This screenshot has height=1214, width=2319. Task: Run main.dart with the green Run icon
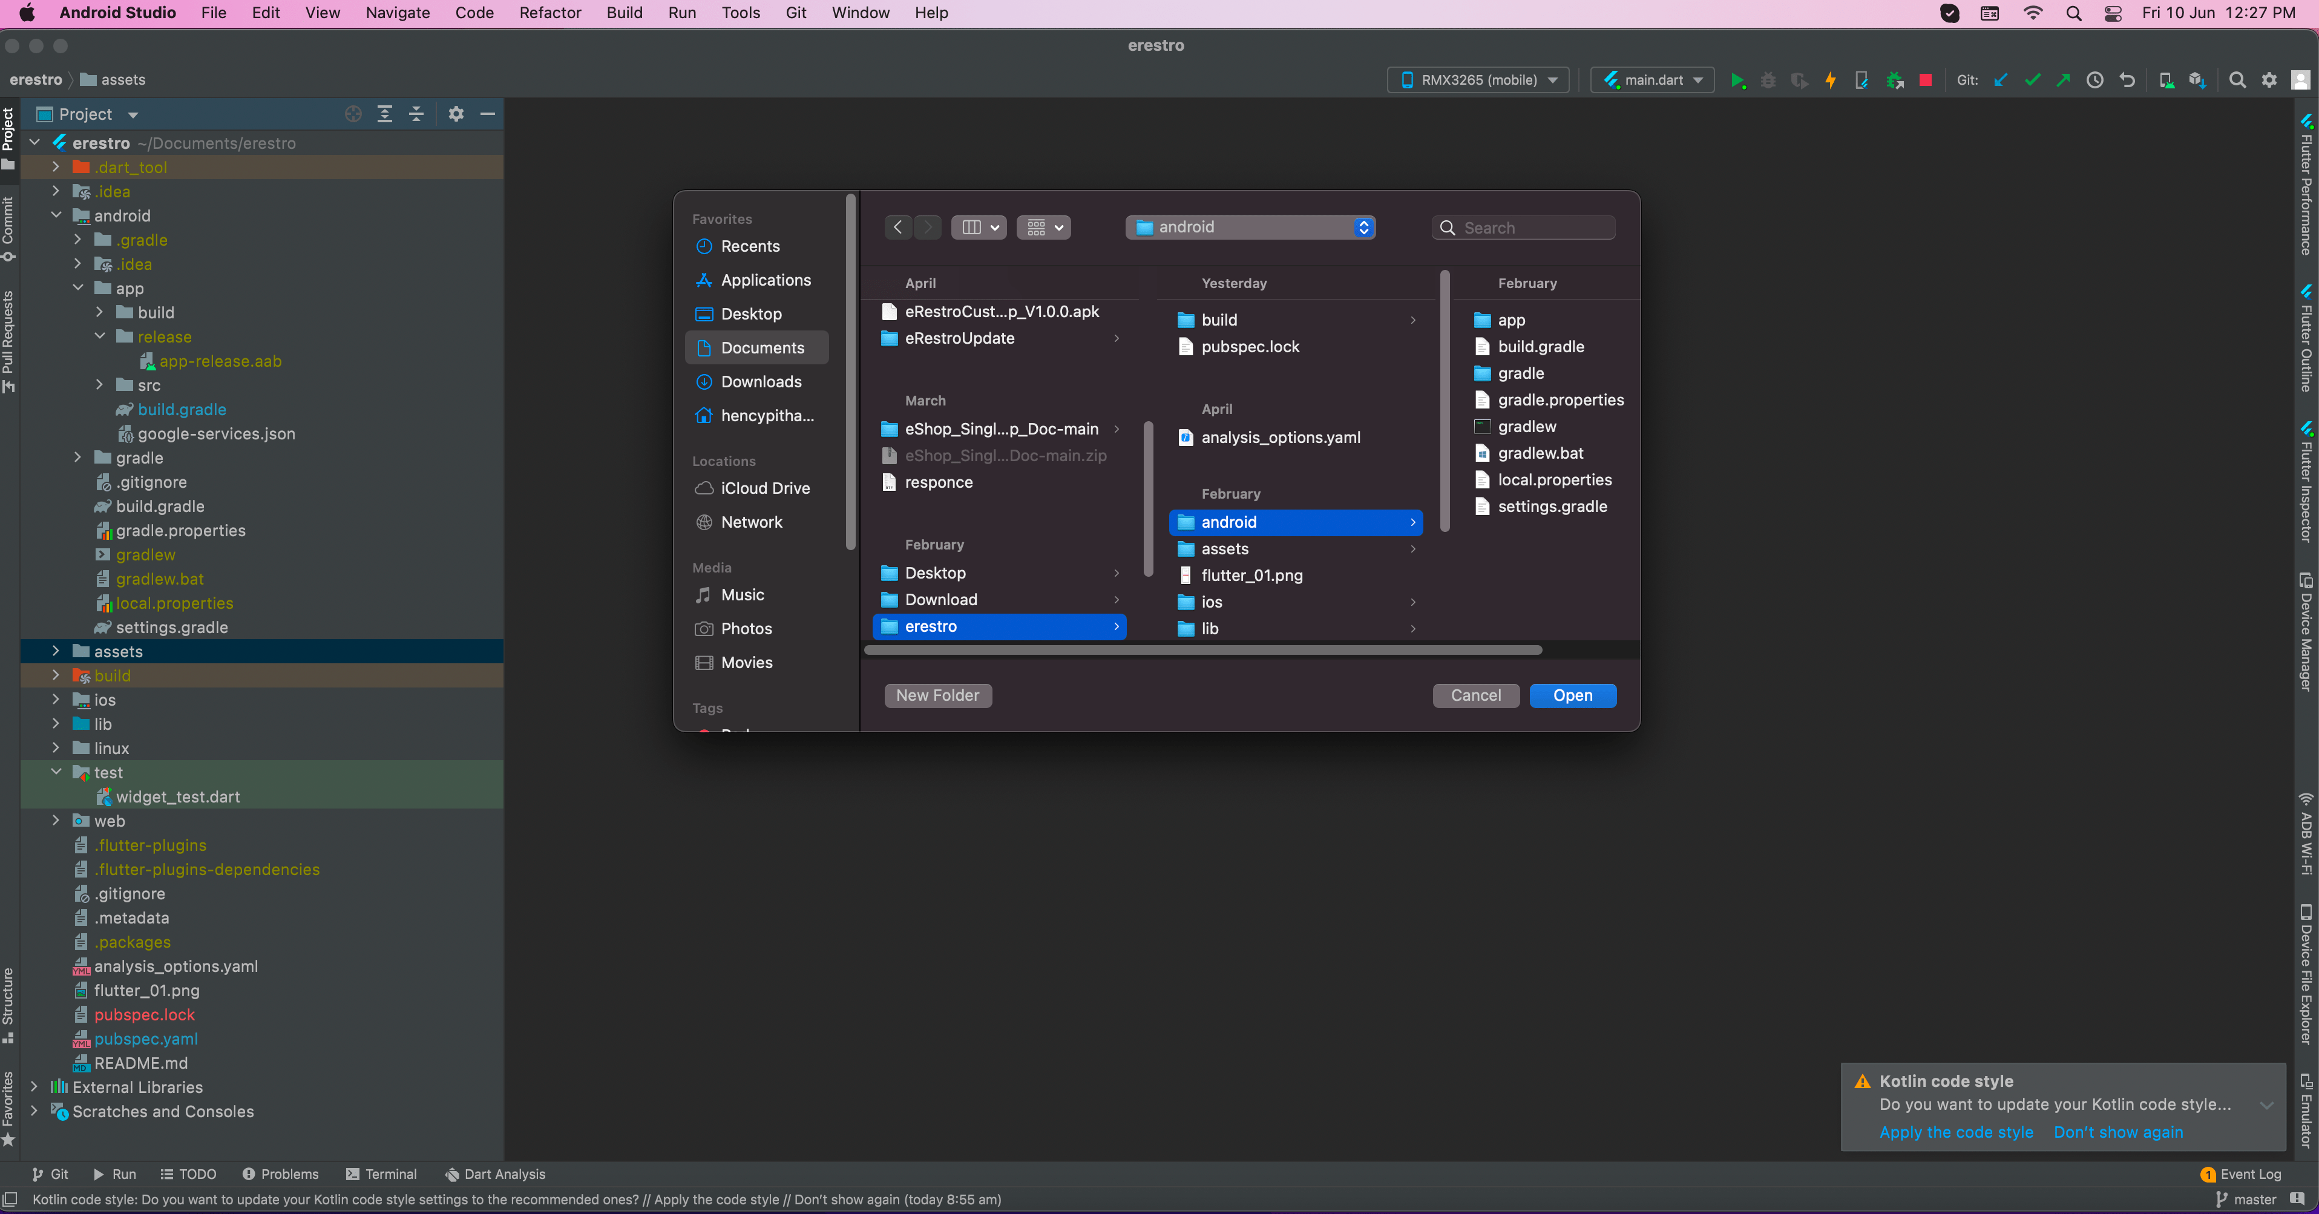click(x=1737, y=80)
